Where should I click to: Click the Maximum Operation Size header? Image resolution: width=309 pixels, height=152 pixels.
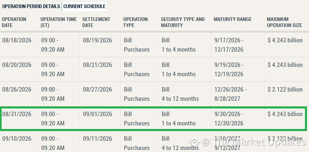(284, 22)
